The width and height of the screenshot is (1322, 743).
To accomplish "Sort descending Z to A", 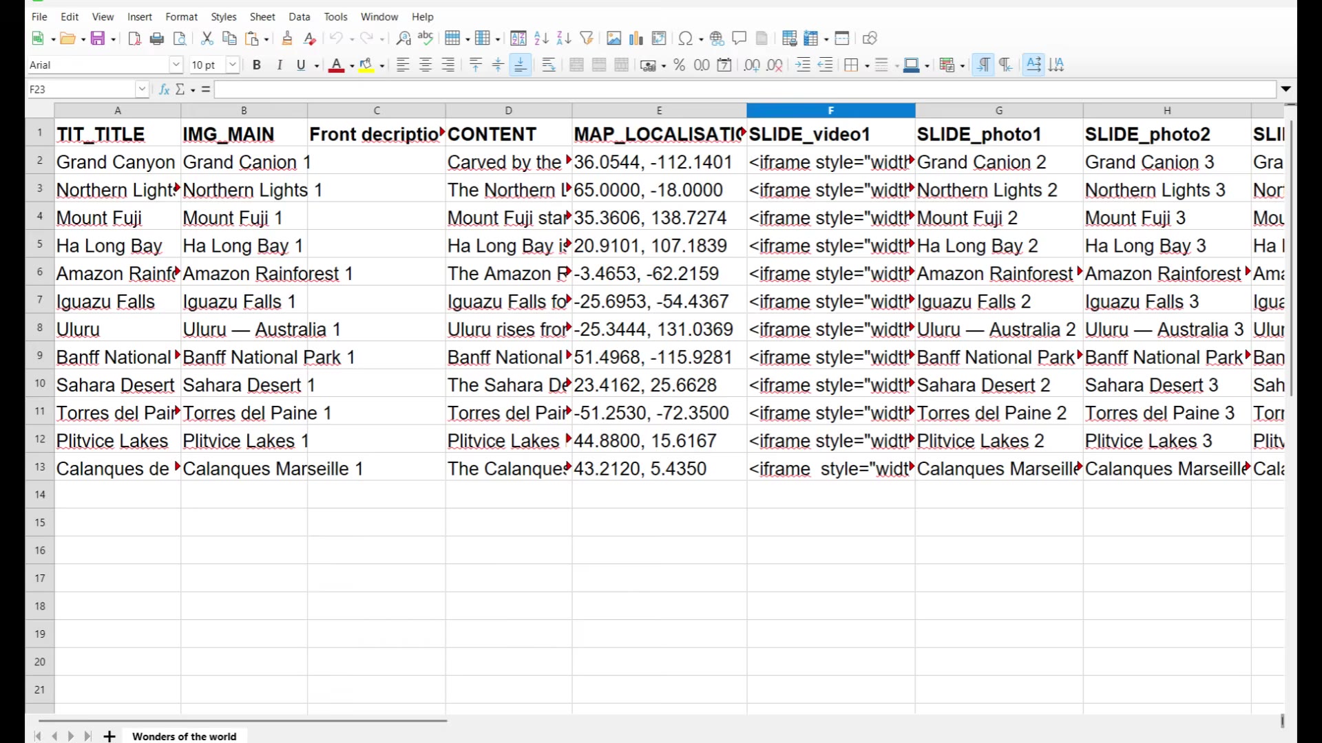I will pyautogui.click(x=564, y=39).
